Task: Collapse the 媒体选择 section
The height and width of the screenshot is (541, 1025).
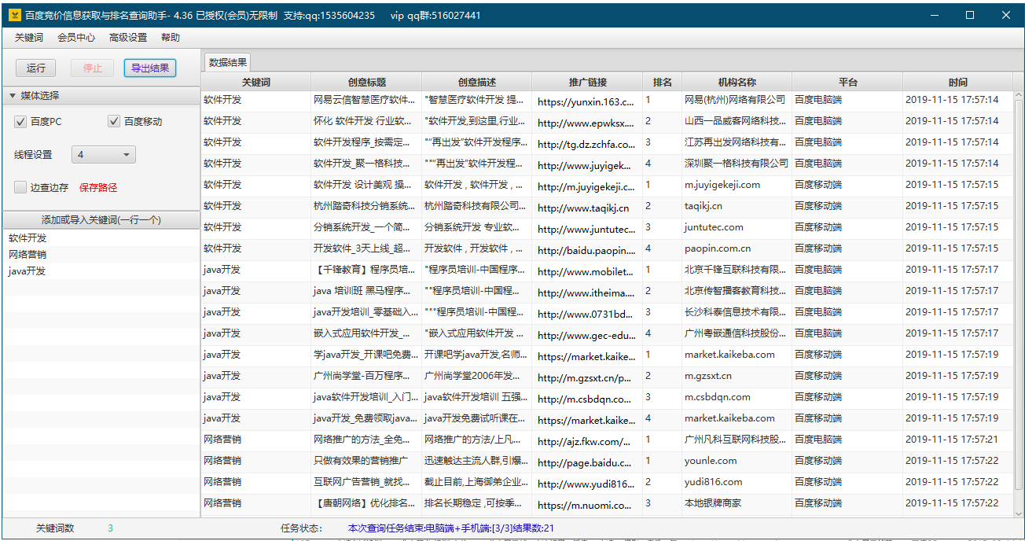Action: click(x=13, y=96)
